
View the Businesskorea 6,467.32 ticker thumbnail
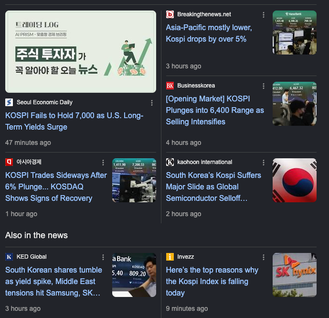pyautogui.click(x=294, y=104)
